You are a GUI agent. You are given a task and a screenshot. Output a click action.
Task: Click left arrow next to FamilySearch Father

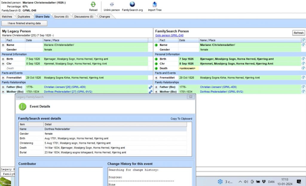click(x=156, y=87)
